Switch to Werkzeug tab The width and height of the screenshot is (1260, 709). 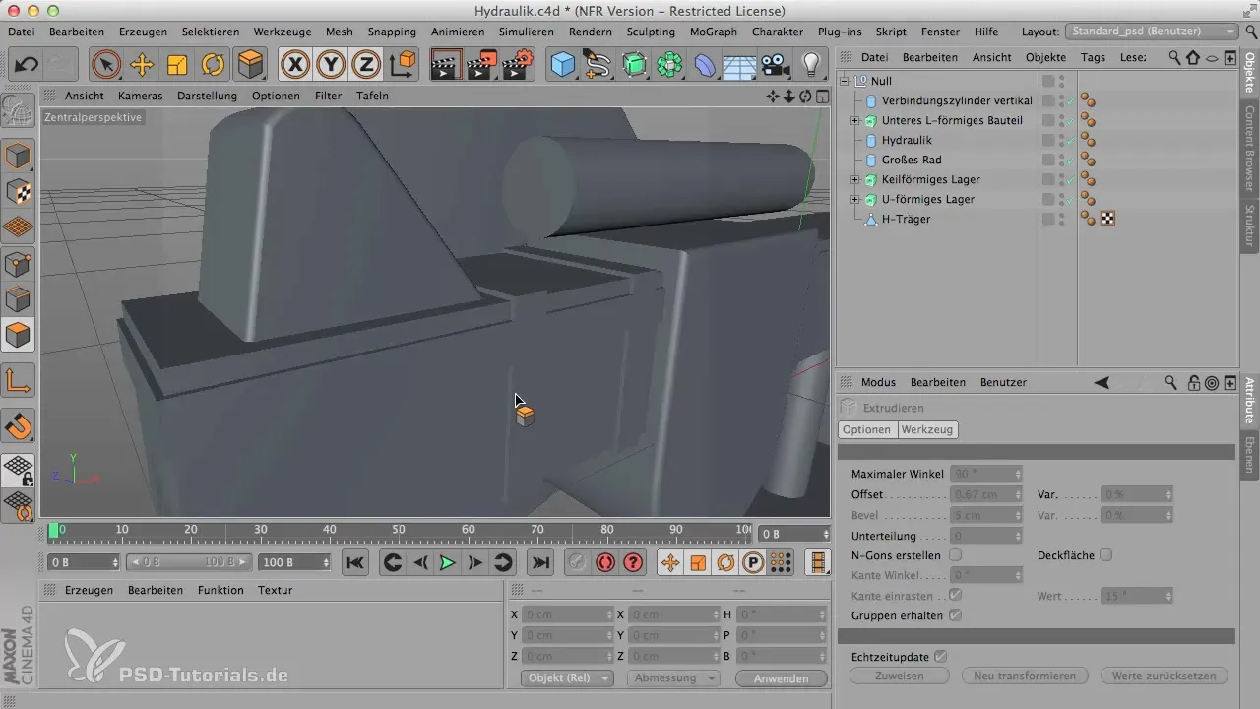tap(927, 429)
